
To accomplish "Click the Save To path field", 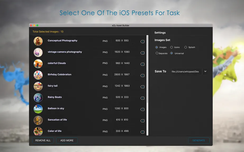I will 186,72.
